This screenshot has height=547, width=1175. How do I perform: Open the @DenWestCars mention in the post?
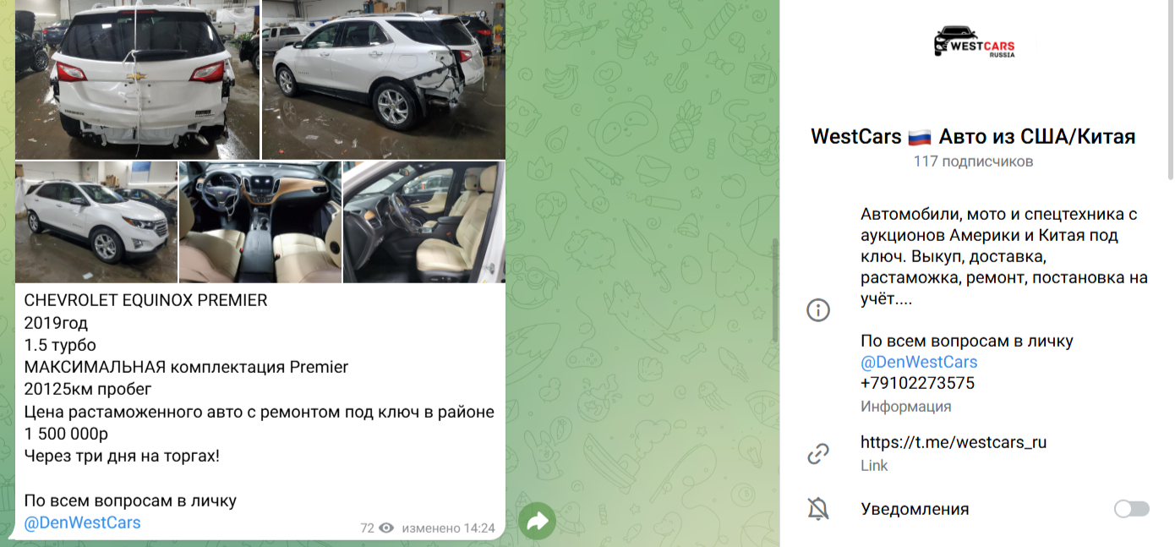click(x=82, y=522)
